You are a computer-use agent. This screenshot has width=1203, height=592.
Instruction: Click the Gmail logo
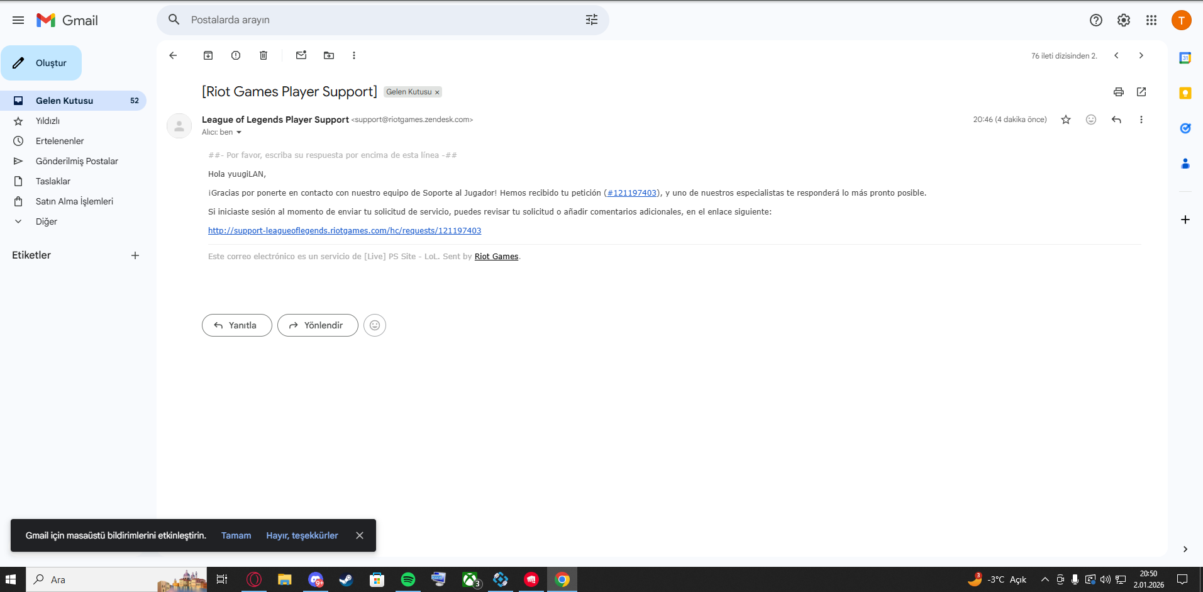click(67, 20)
